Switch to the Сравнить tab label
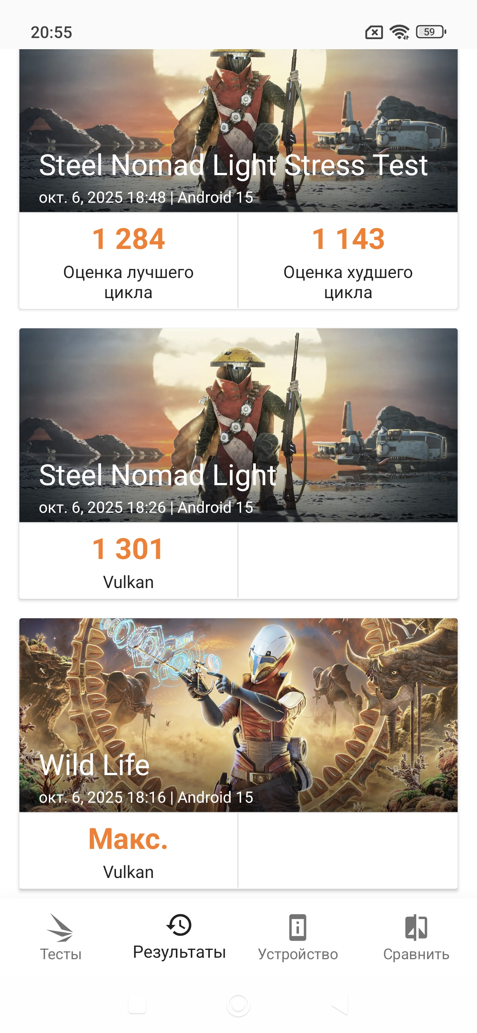 pos(416,954)
